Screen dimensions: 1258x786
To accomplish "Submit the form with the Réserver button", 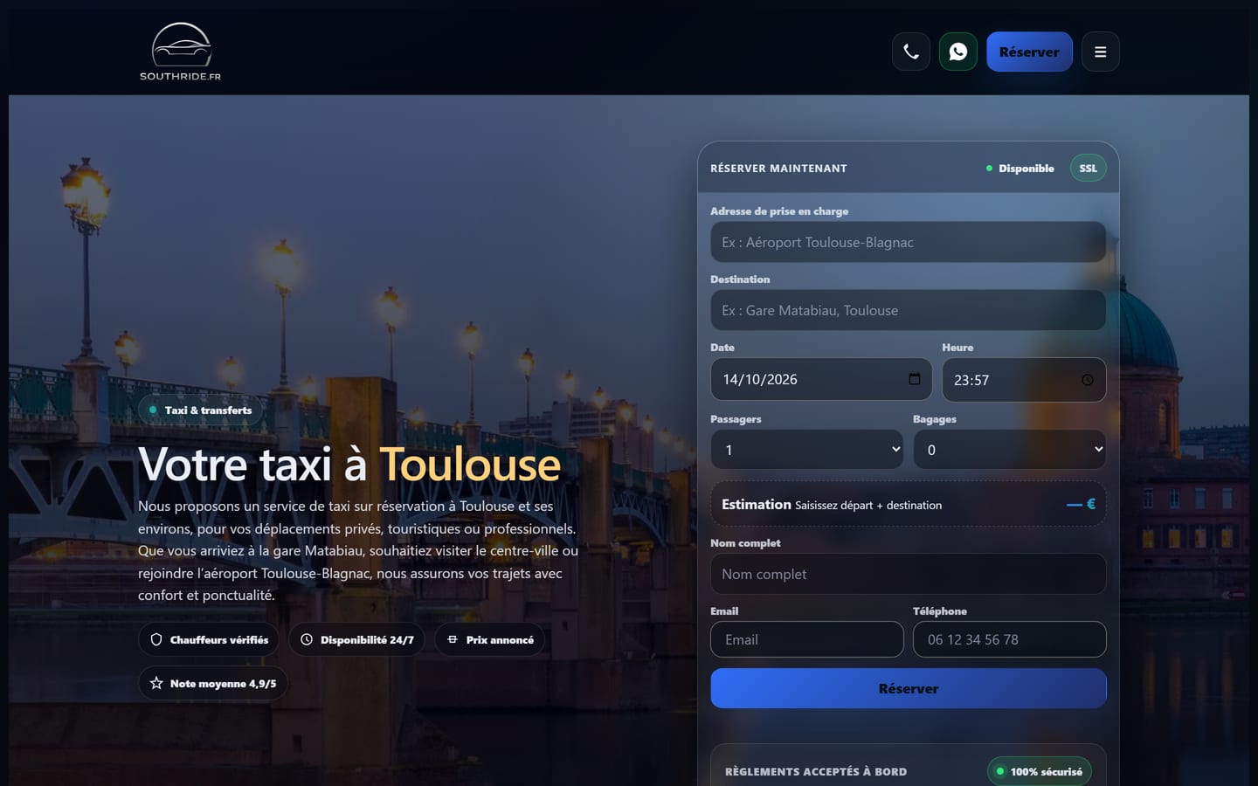I will point(909,688).
